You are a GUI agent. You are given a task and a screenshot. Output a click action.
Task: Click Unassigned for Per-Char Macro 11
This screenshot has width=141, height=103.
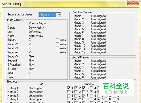(x=98, y=49)
